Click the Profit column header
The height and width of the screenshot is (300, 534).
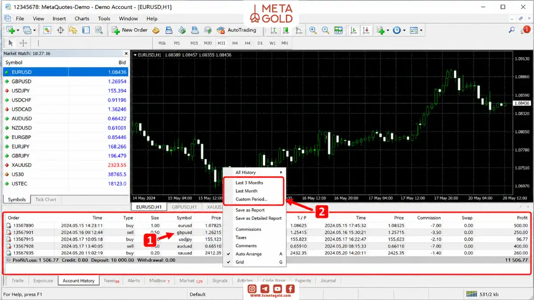[522, 218]
